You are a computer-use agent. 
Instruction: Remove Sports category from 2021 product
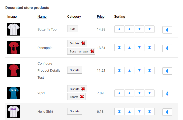(82, 97)
